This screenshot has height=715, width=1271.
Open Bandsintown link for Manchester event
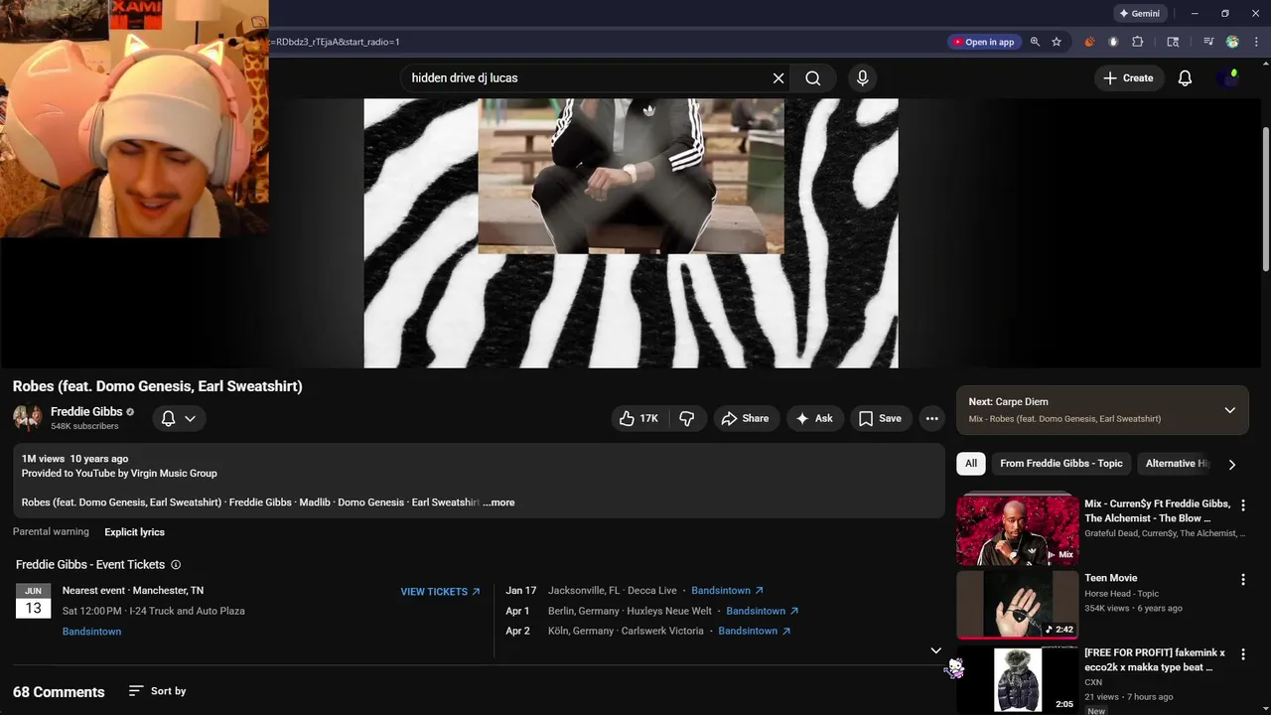point(91,632)
